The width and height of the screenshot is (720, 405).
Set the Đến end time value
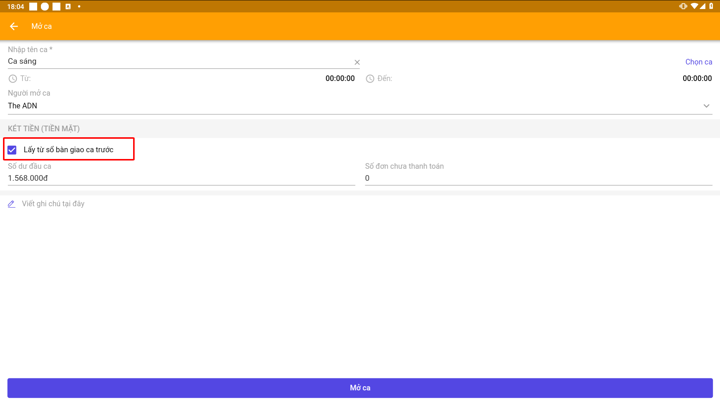coord(697,78)
